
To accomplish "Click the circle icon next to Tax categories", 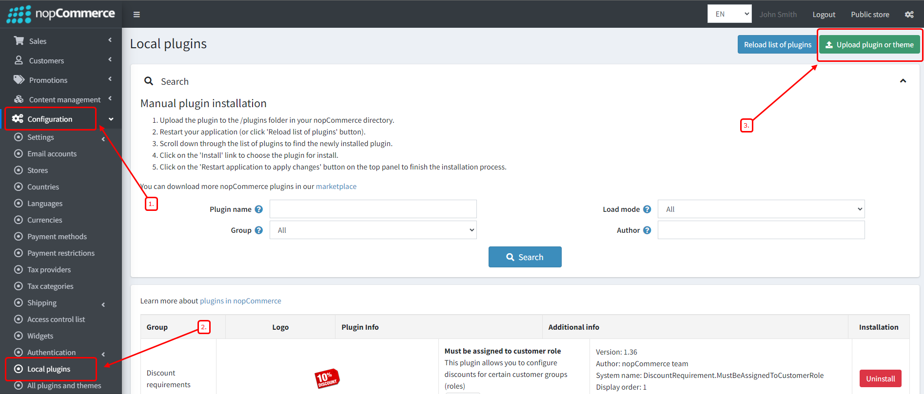I will tap(19, 286).
